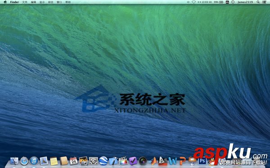Viewport: 270px width, 168px height.
Task: Open the red A AutoCAD icon
Action: (x=163, y=161)
